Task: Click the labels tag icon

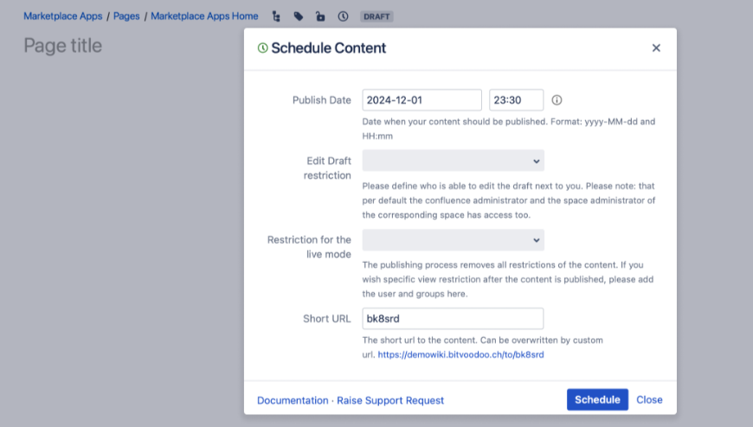Action: click(x=299, y=16)
